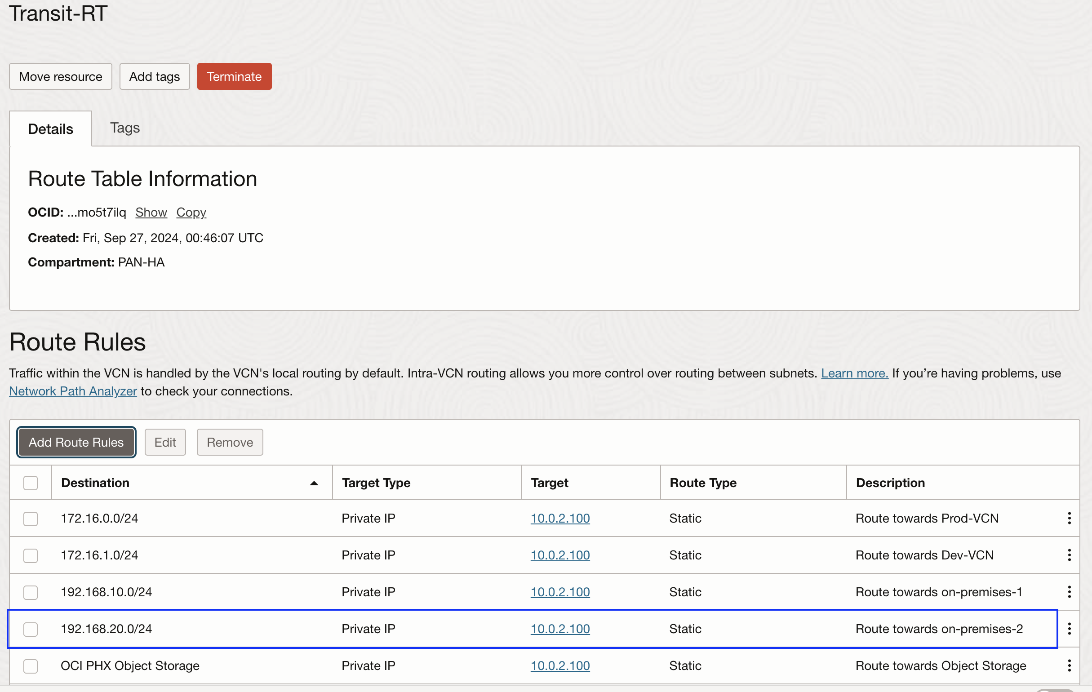Select the 172.16.1.0/24 rule checkbox

coord(31,555)
